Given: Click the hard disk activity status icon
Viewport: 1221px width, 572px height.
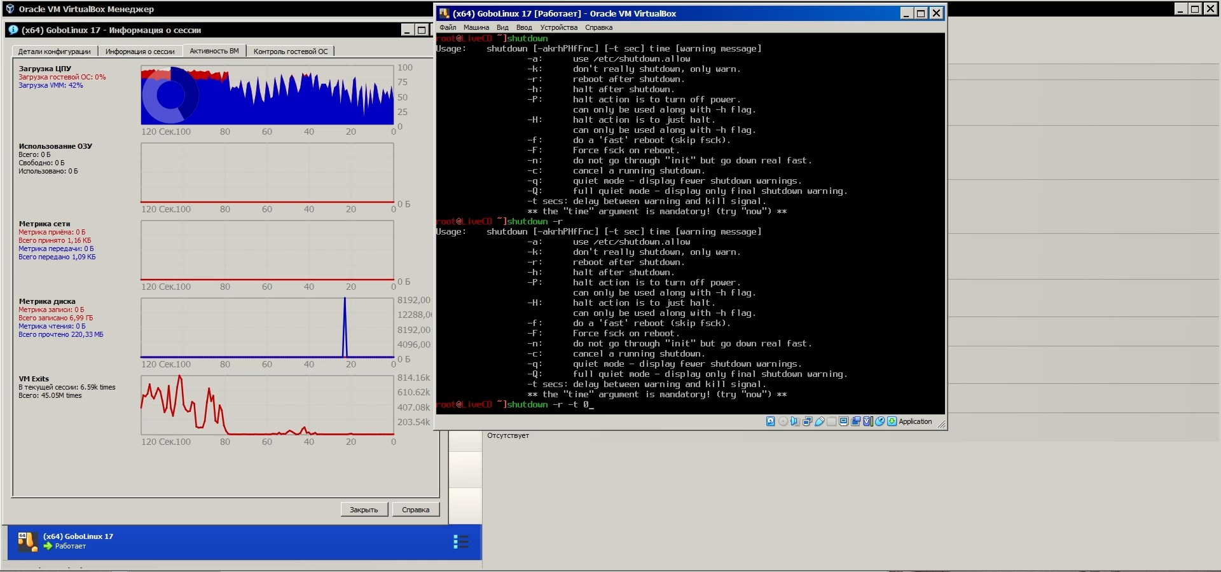Looking at the screenshot, I should pyautogui.click(x=771, y=421).
